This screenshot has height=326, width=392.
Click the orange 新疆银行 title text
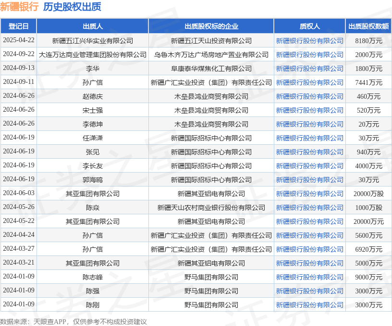(x=19, y=7)
